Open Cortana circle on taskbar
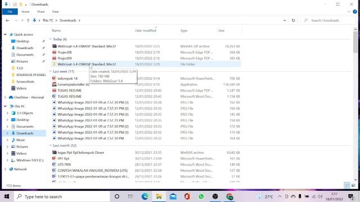Screen dimensions: 360x202 117,196
